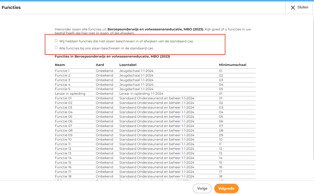
Task: Click the 'Functie 01' row name
Action: coord(63,98)
